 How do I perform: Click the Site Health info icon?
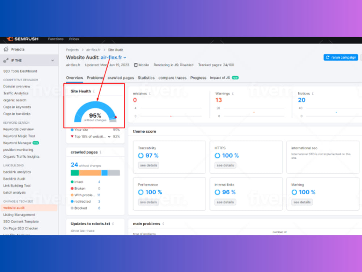(94, 91)
